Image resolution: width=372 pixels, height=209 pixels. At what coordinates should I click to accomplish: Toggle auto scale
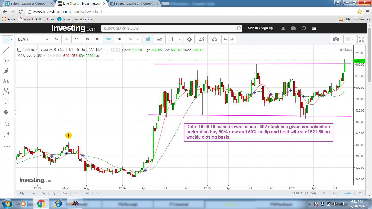coord(348,193)
